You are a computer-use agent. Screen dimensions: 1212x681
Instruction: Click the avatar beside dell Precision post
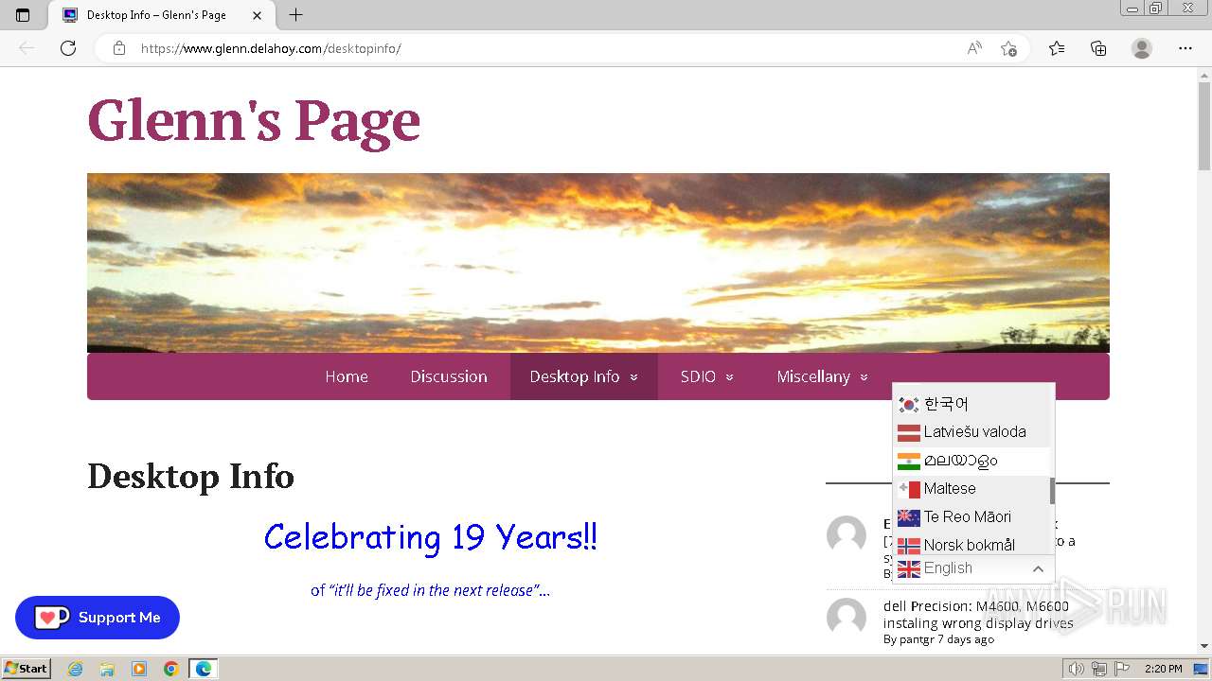847,618
